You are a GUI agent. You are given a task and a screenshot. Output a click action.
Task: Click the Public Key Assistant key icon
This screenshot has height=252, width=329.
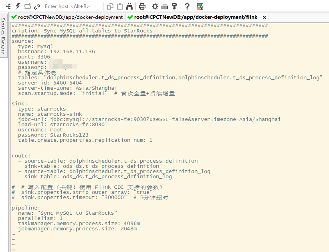tap(174, 6)
